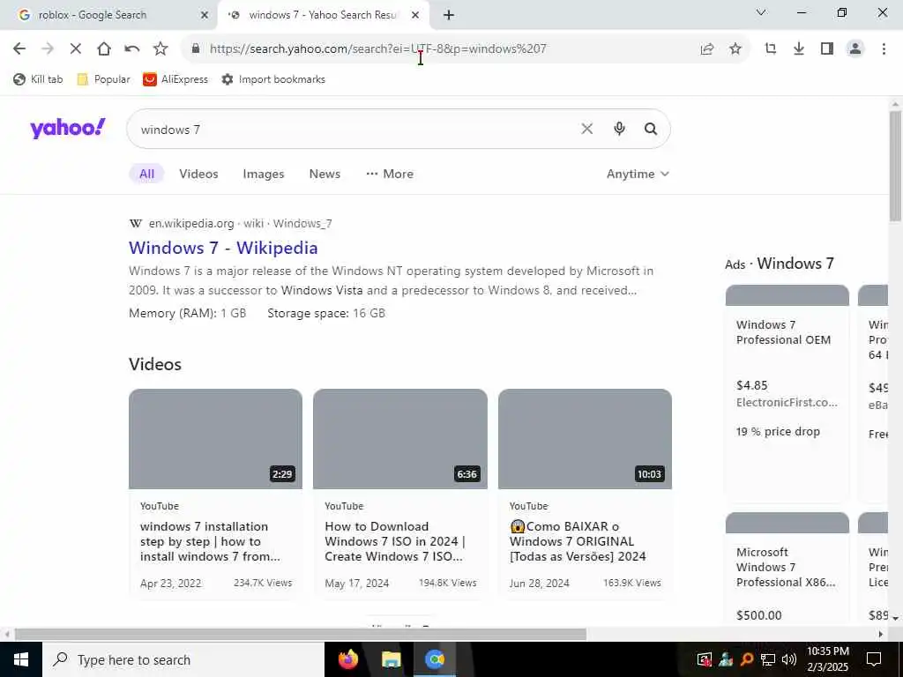Close the roblox Google Search tab

pos(205,15)
